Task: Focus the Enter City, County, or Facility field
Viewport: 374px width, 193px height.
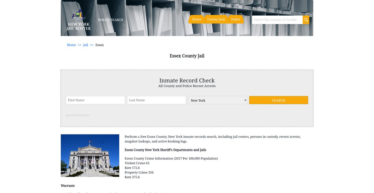Action: (277, 20)
